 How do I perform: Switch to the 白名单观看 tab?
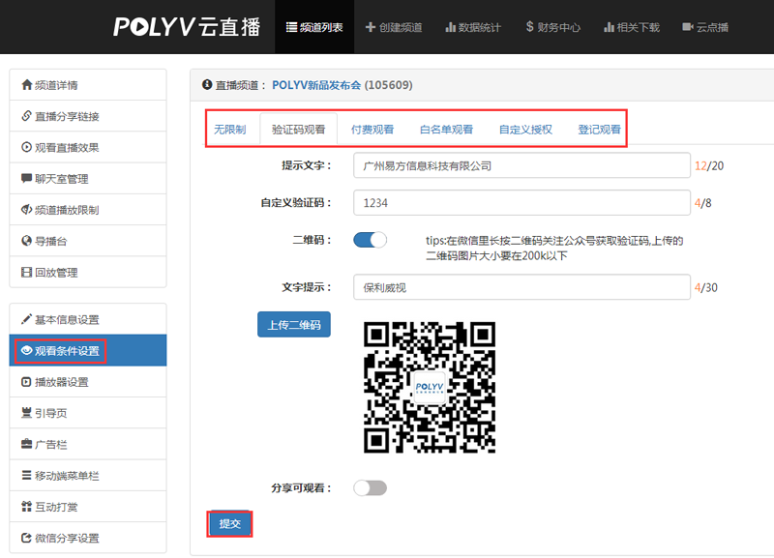446,129
